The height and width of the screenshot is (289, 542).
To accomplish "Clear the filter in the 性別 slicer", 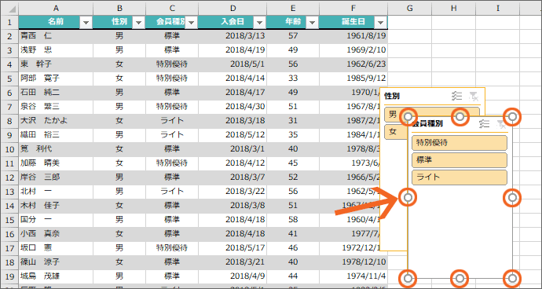I will pos(474,96).
